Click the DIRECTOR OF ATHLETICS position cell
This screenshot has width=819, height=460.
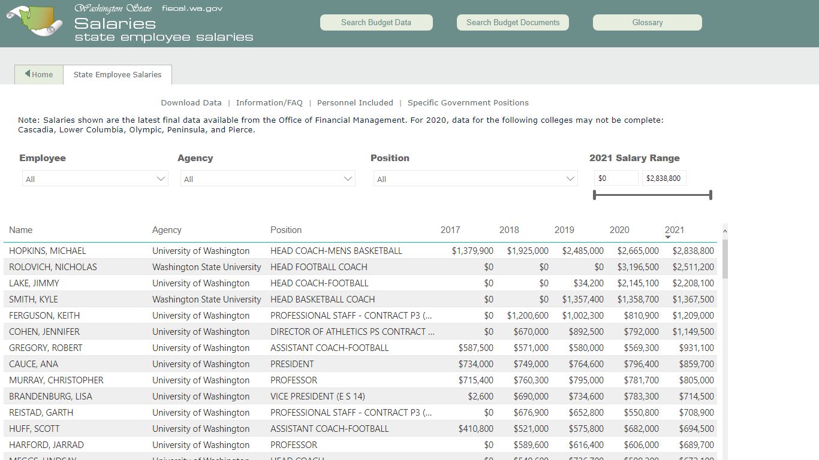pyautogui.click(x=353, y=332)
